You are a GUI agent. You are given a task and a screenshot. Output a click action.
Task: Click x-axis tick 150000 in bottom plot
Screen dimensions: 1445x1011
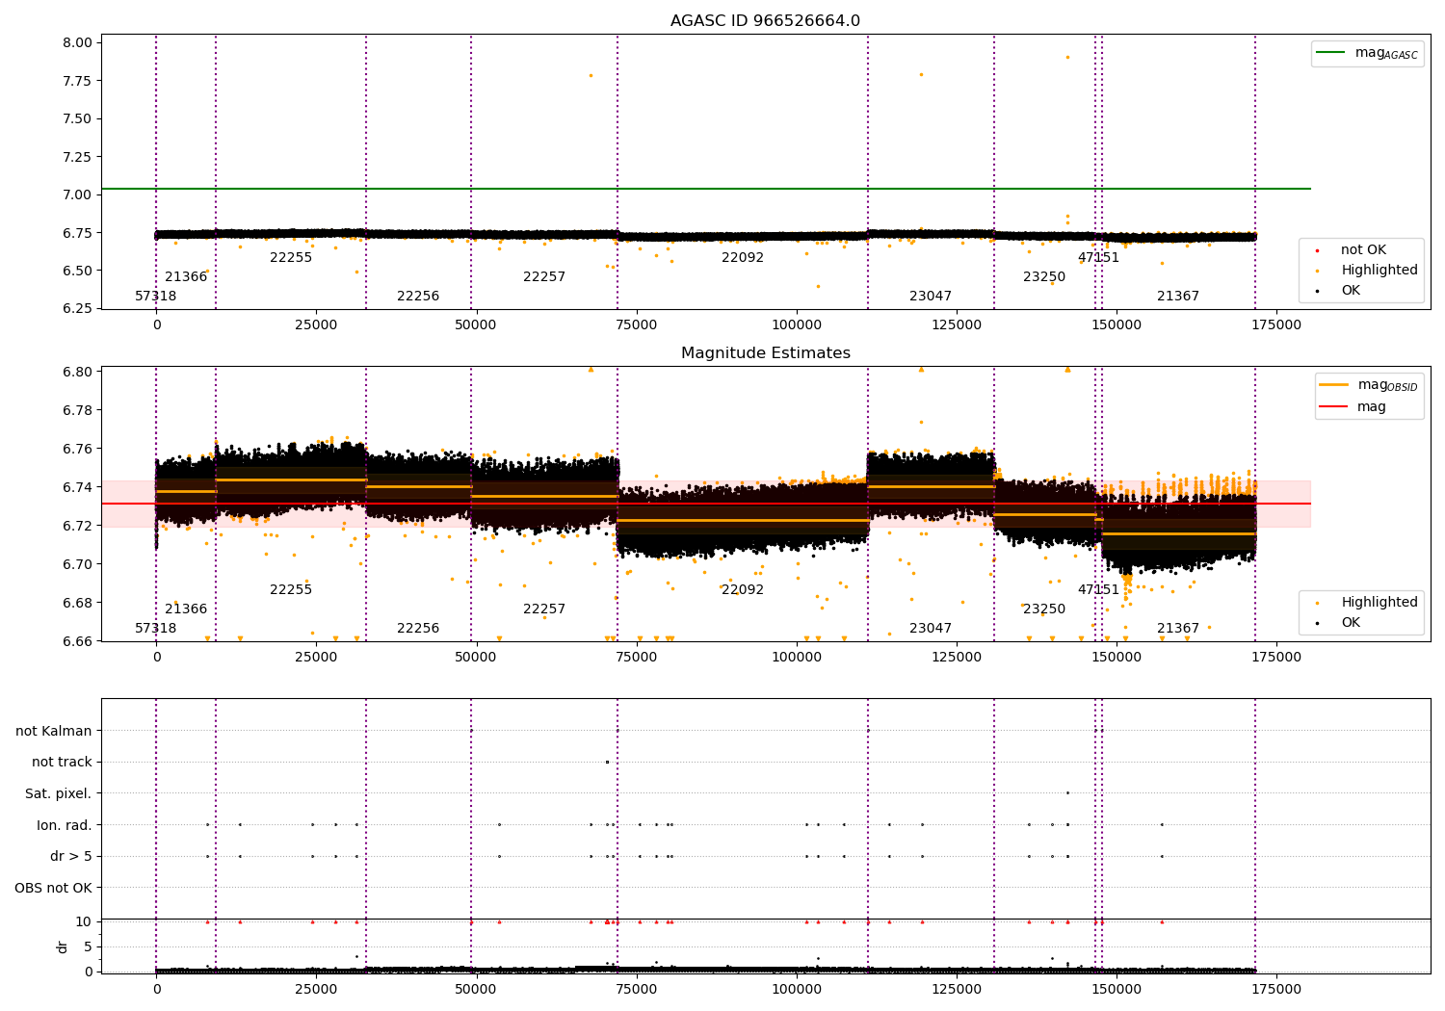pos(1117,990)
